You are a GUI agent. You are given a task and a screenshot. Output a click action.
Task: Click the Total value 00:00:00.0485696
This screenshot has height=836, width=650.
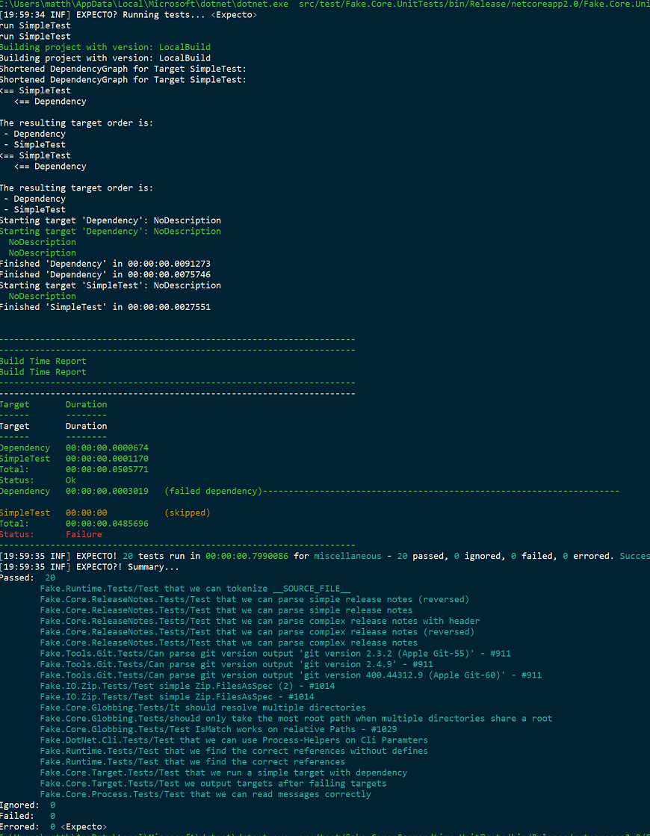pos(107,524)
